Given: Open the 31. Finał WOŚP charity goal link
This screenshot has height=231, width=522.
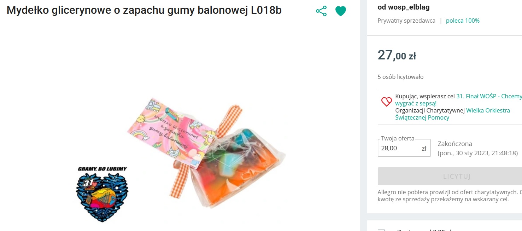Looking at the screenshot, I should tap(458, 100).
